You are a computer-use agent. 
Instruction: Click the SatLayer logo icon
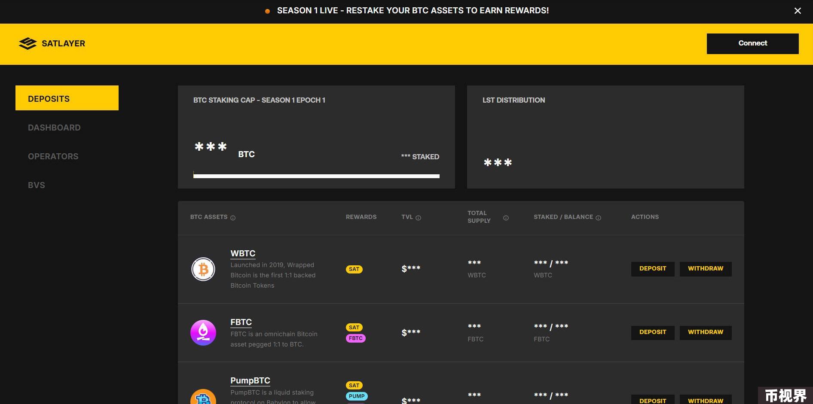point(28,43)
